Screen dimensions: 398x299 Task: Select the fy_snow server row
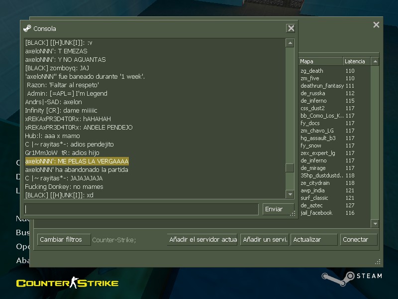coord(334,146)
